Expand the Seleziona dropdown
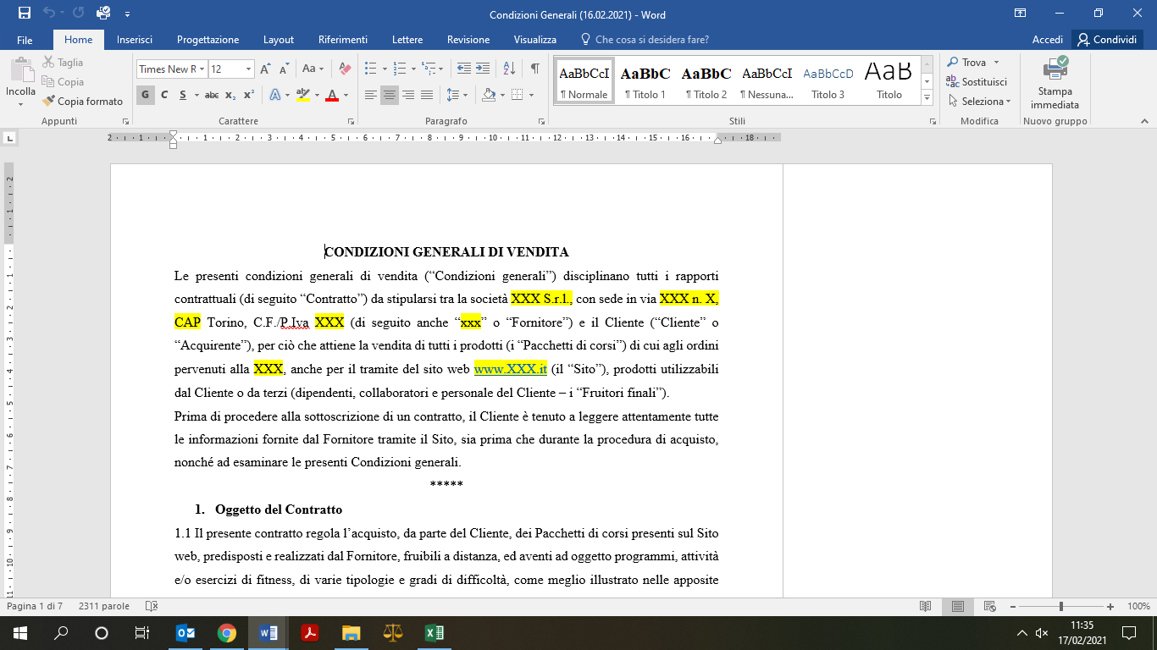Viewport: 1157px width, 650px height. 983,102
